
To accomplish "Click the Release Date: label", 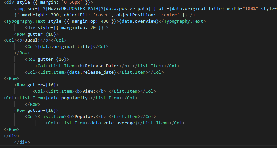I will (102, 66).
